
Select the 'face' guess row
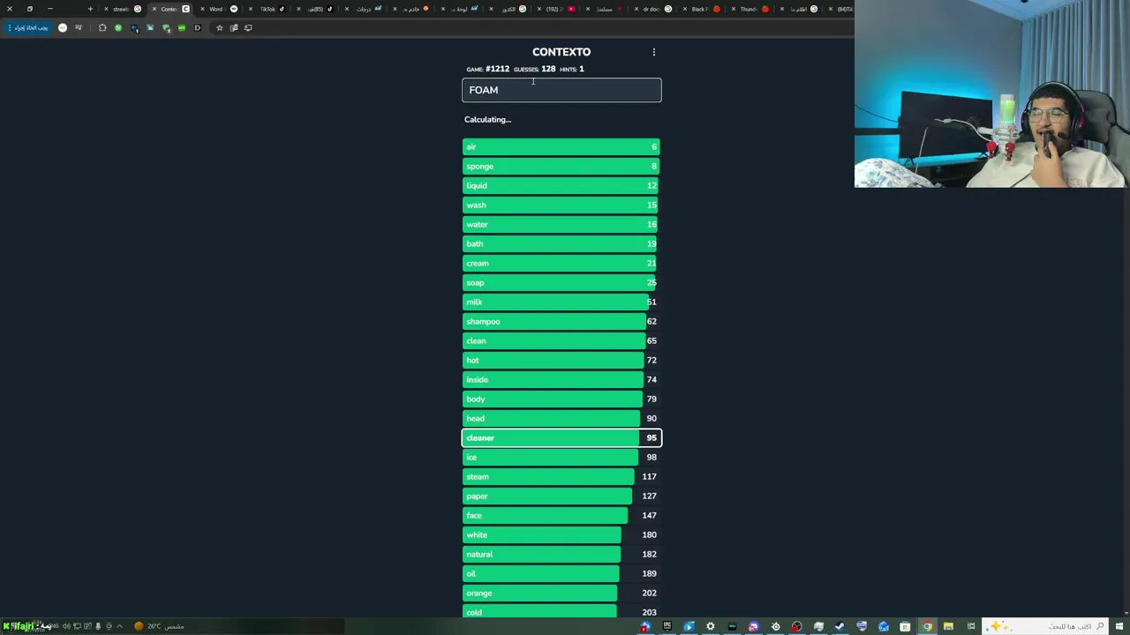561,515
